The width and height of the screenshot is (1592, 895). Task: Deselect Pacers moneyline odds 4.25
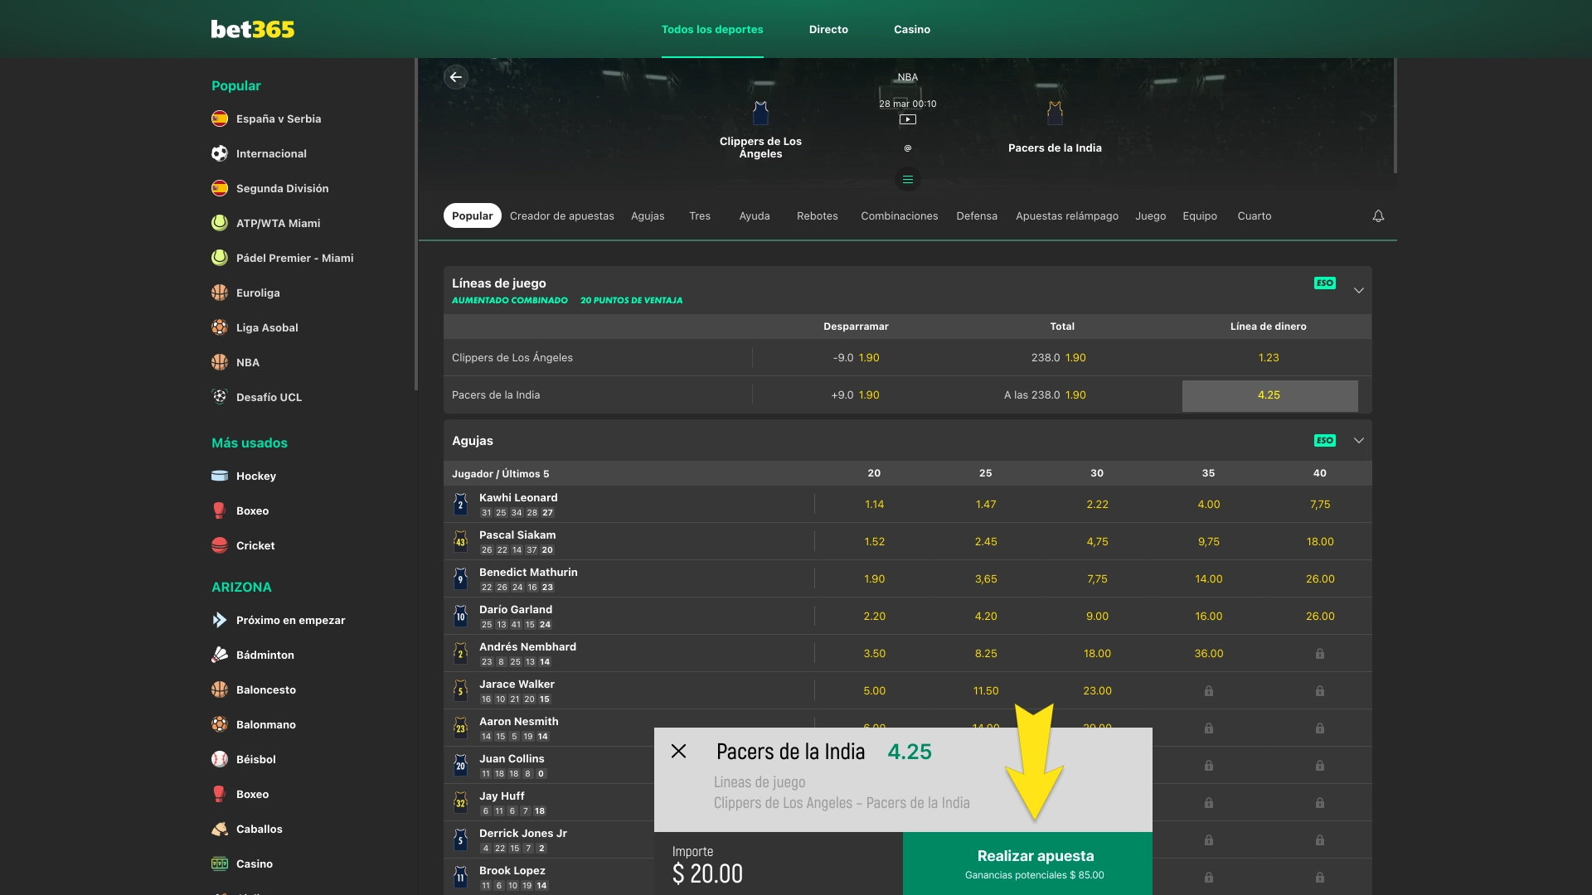[x=1269, y=395]
